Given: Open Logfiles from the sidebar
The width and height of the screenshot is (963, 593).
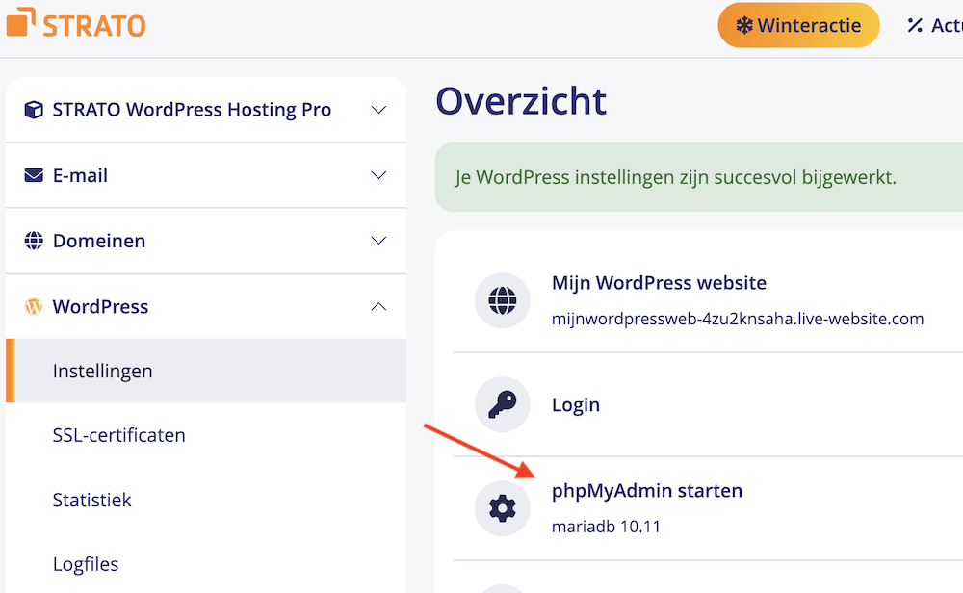Looking at the screenshot, I should 86,564.
